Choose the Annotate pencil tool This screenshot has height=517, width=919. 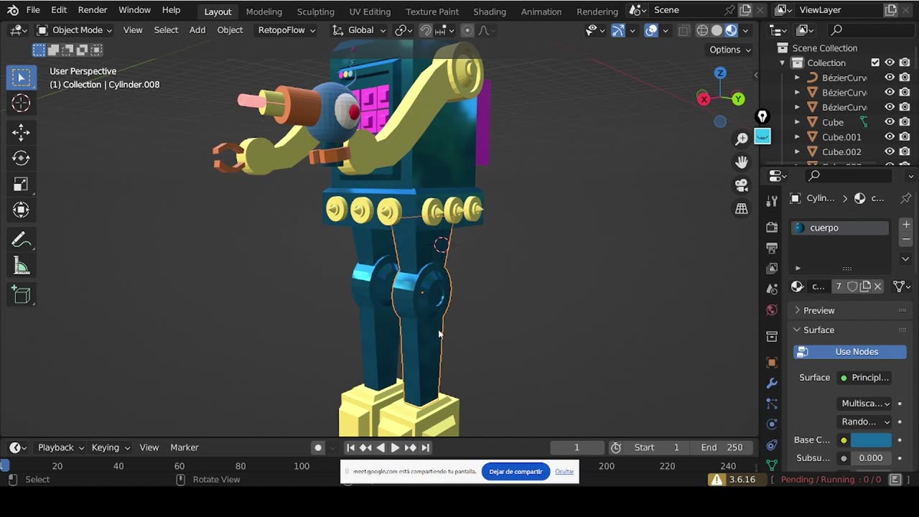click(21, 240)
